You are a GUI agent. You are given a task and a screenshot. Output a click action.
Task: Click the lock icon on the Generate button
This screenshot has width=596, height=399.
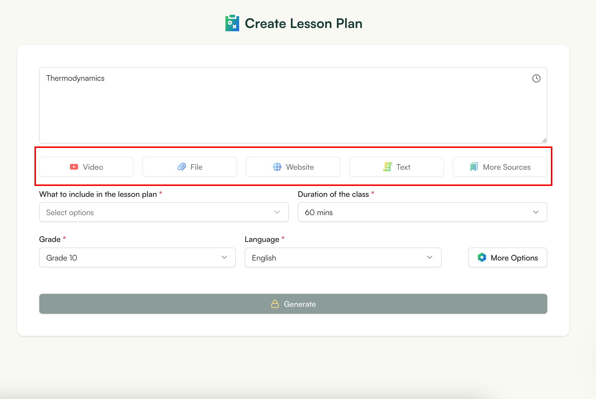pos(275,304)
